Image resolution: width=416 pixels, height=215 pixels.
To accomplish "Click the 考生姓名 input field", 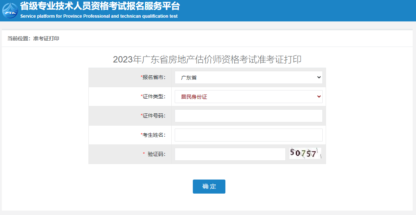I will [x=248, y=135].
